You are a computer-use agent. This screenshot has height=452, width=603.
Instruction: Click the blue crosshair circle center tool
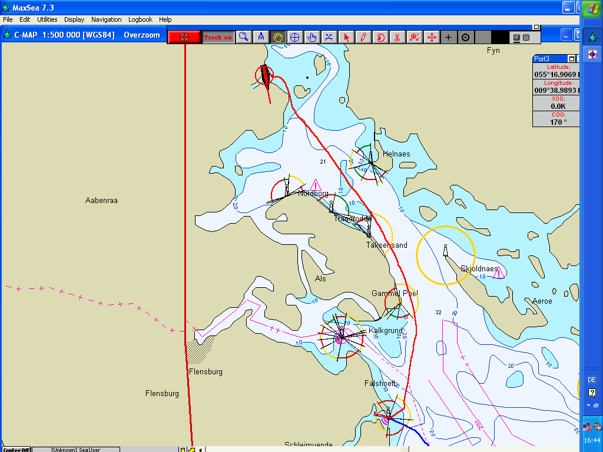click(x=294, y=37)
